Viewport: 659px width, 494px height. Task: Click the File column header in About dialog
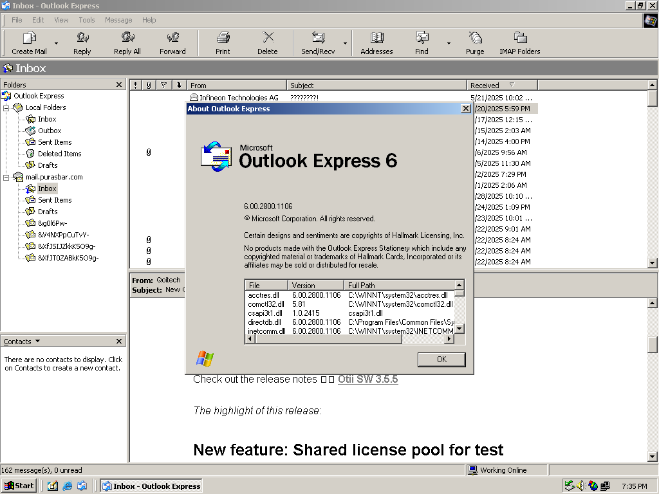tap(266, 285)
